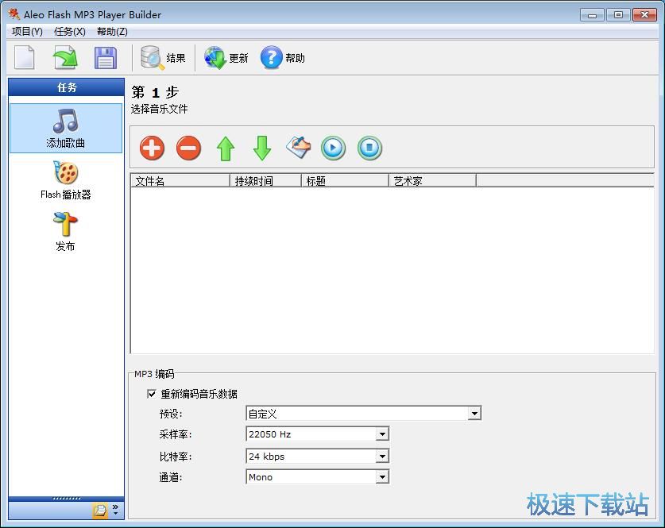The height and width of the screenshot is (528, 665).
Task: Open 通道 Mono dropdown
Action: click(x=382, y=477)
